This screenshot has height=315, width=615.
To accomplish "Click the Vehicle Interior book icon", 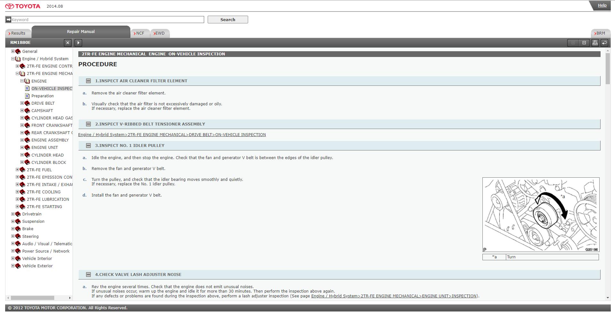I will click(18, 258).
